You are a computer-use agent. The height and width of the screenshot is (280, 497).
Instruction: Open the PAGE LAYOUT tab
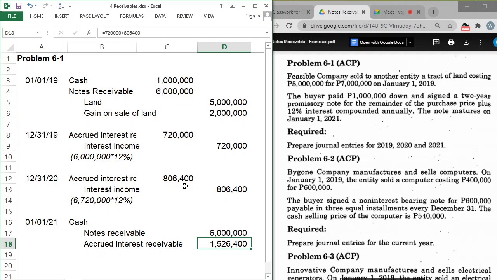pos(94,16)
